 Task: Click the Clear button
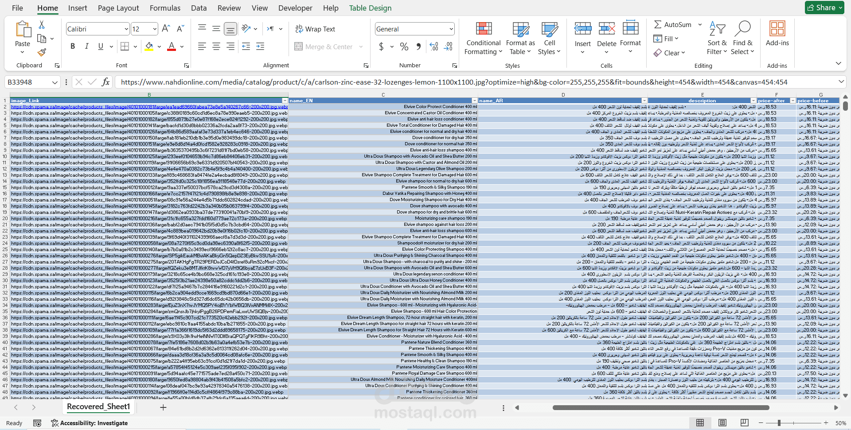click(x=669, y=53)
